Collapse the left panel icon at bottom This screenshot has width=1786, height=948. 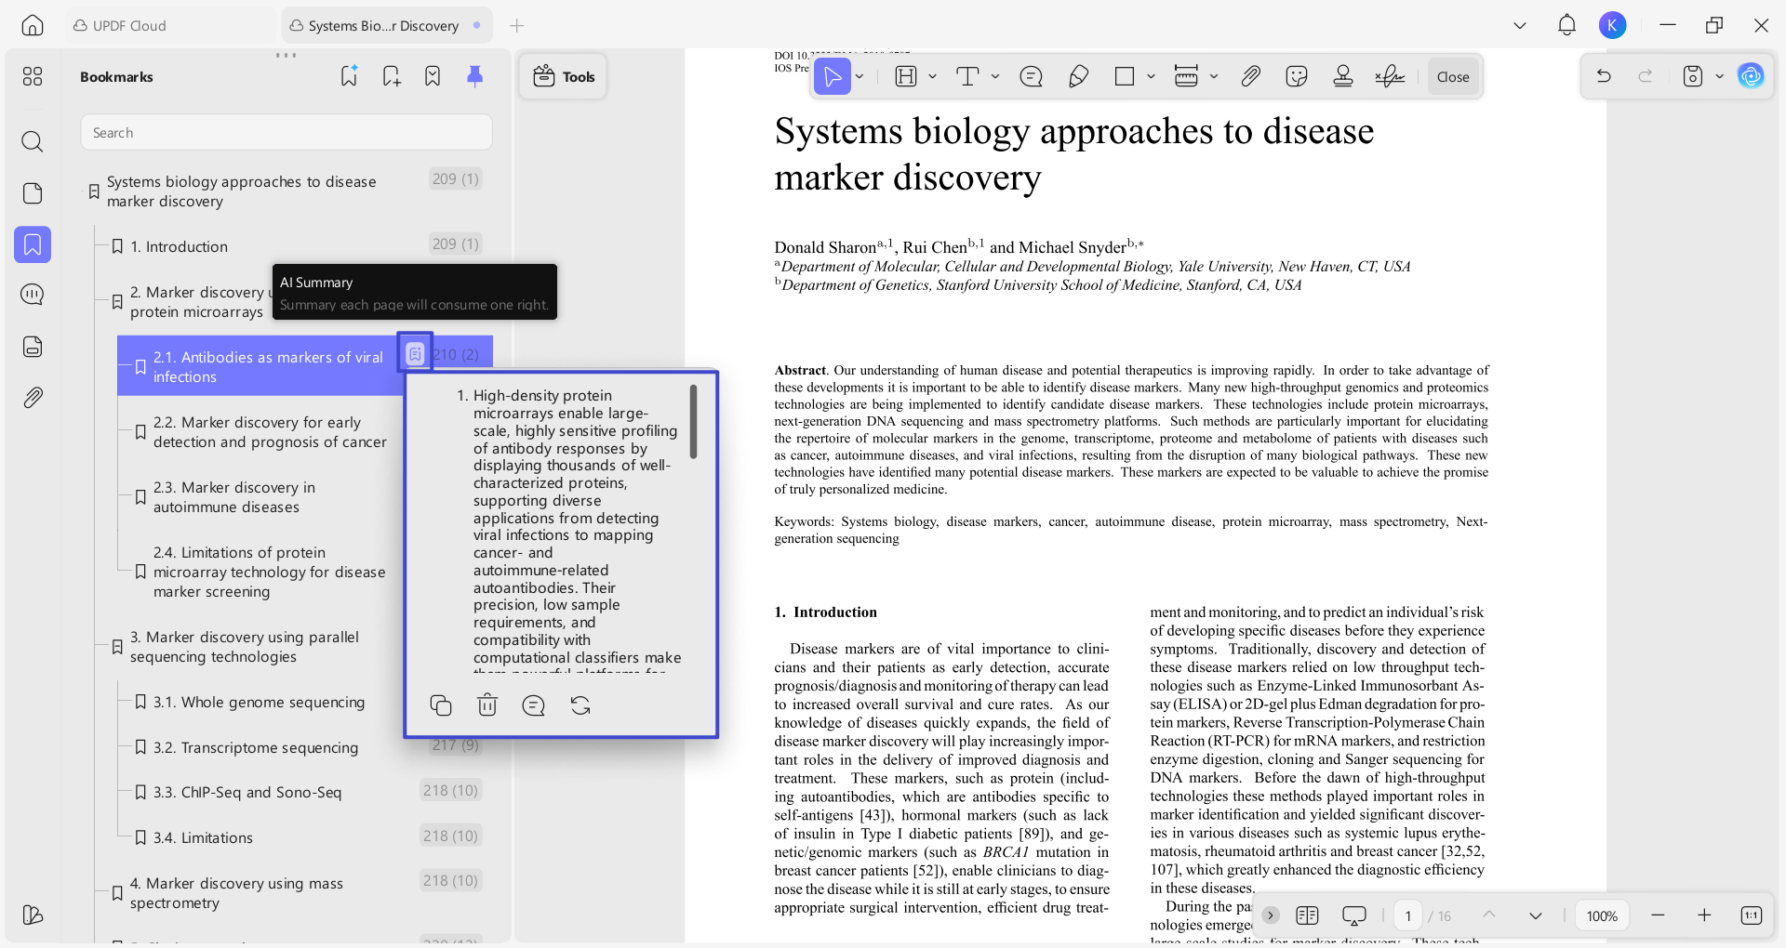click(33, 915)
